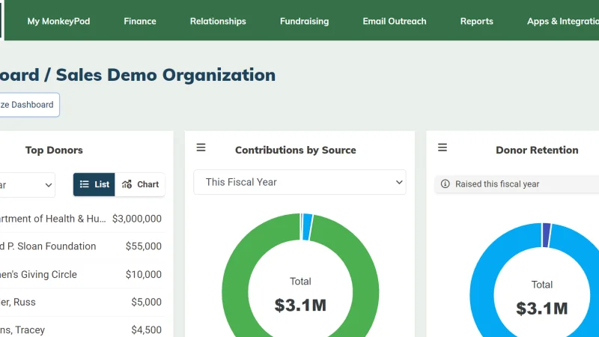Click the $3,000,000 donor amount

point(137,219)
